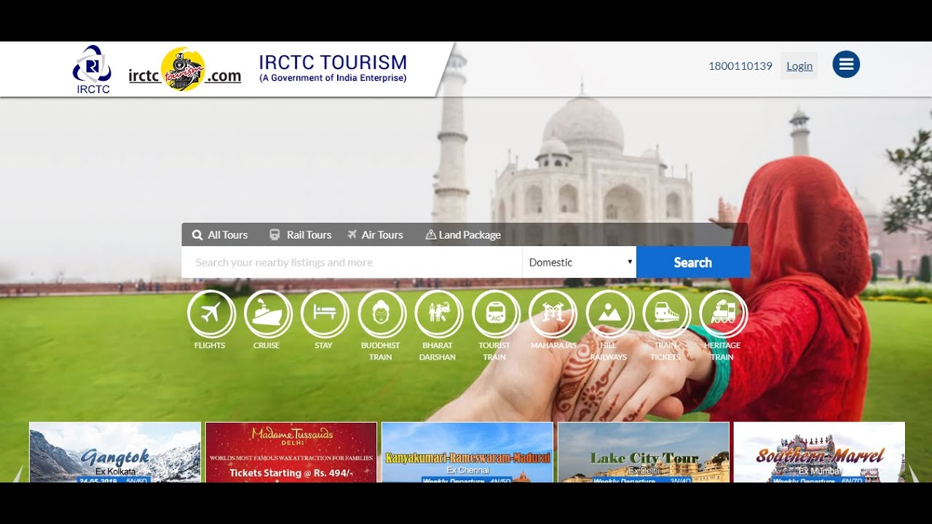Click the Login link
The image size is (932, 524).
(799, 65)
